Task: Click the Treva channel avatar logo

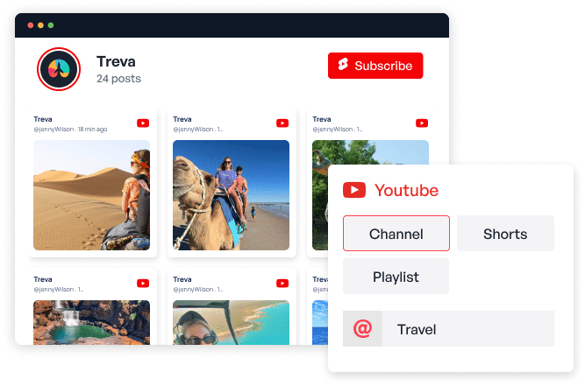Action: pos(59,69)
